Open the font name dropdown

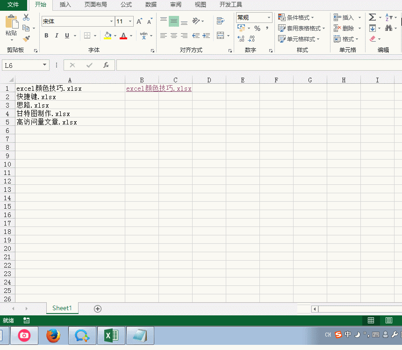(111, 22)
